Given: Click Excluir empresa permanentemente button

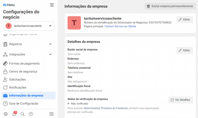Looking at the screenshot, I should coord(170,6).
